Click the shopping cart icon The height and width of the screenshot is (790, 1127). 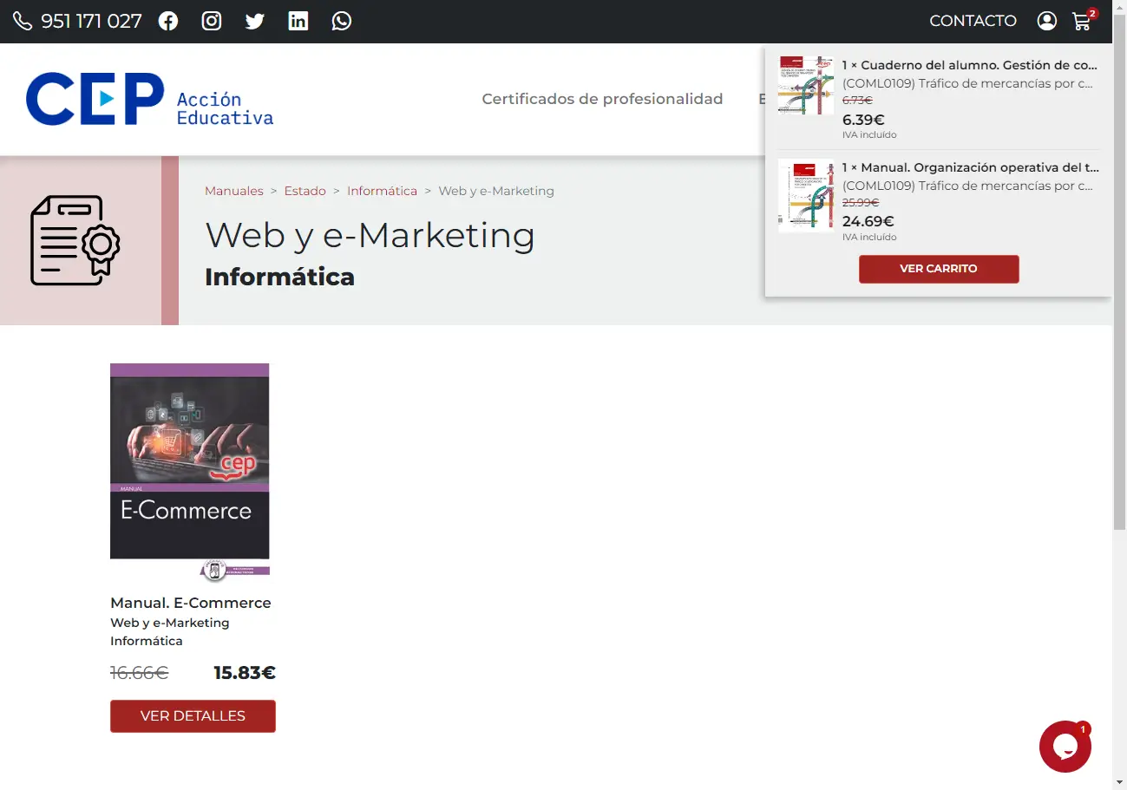tap(1081, 22)
